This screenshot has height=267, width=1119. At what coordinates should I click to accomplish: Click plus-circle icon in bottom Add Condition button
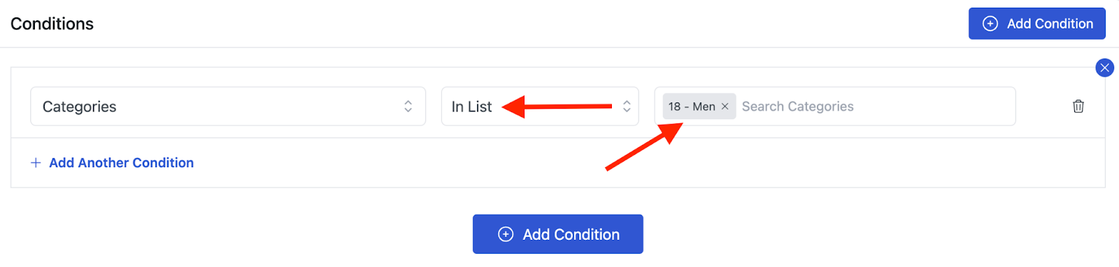click(x=506, y=234)
